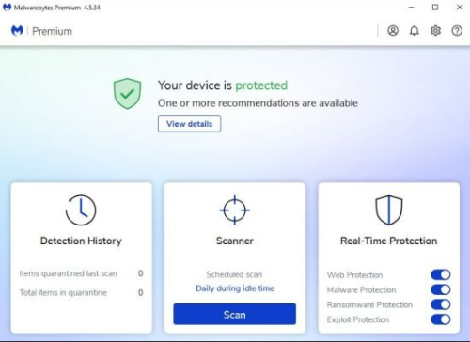Click the Detection History clock icon
Viewport: 470px width, 342px height.
81,210
